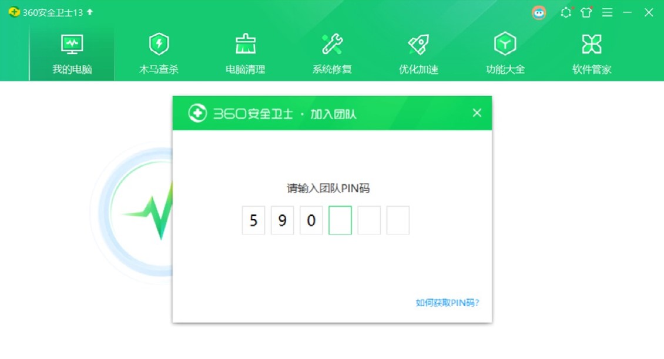Open 功能大全 tab
Image resolution: width=664 pixels, height=359 pixels.
tap(505, 54)
